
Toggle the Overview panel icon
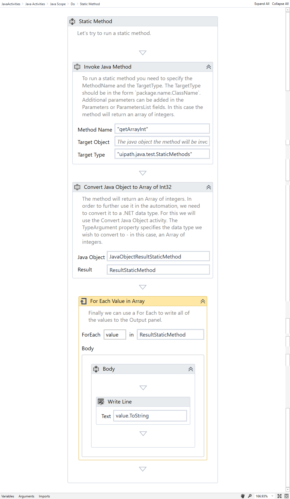tap(287, 496)
